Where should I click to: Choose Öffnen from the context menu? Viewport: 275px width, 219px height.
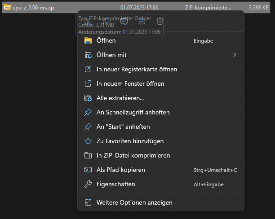click(106, 40)
